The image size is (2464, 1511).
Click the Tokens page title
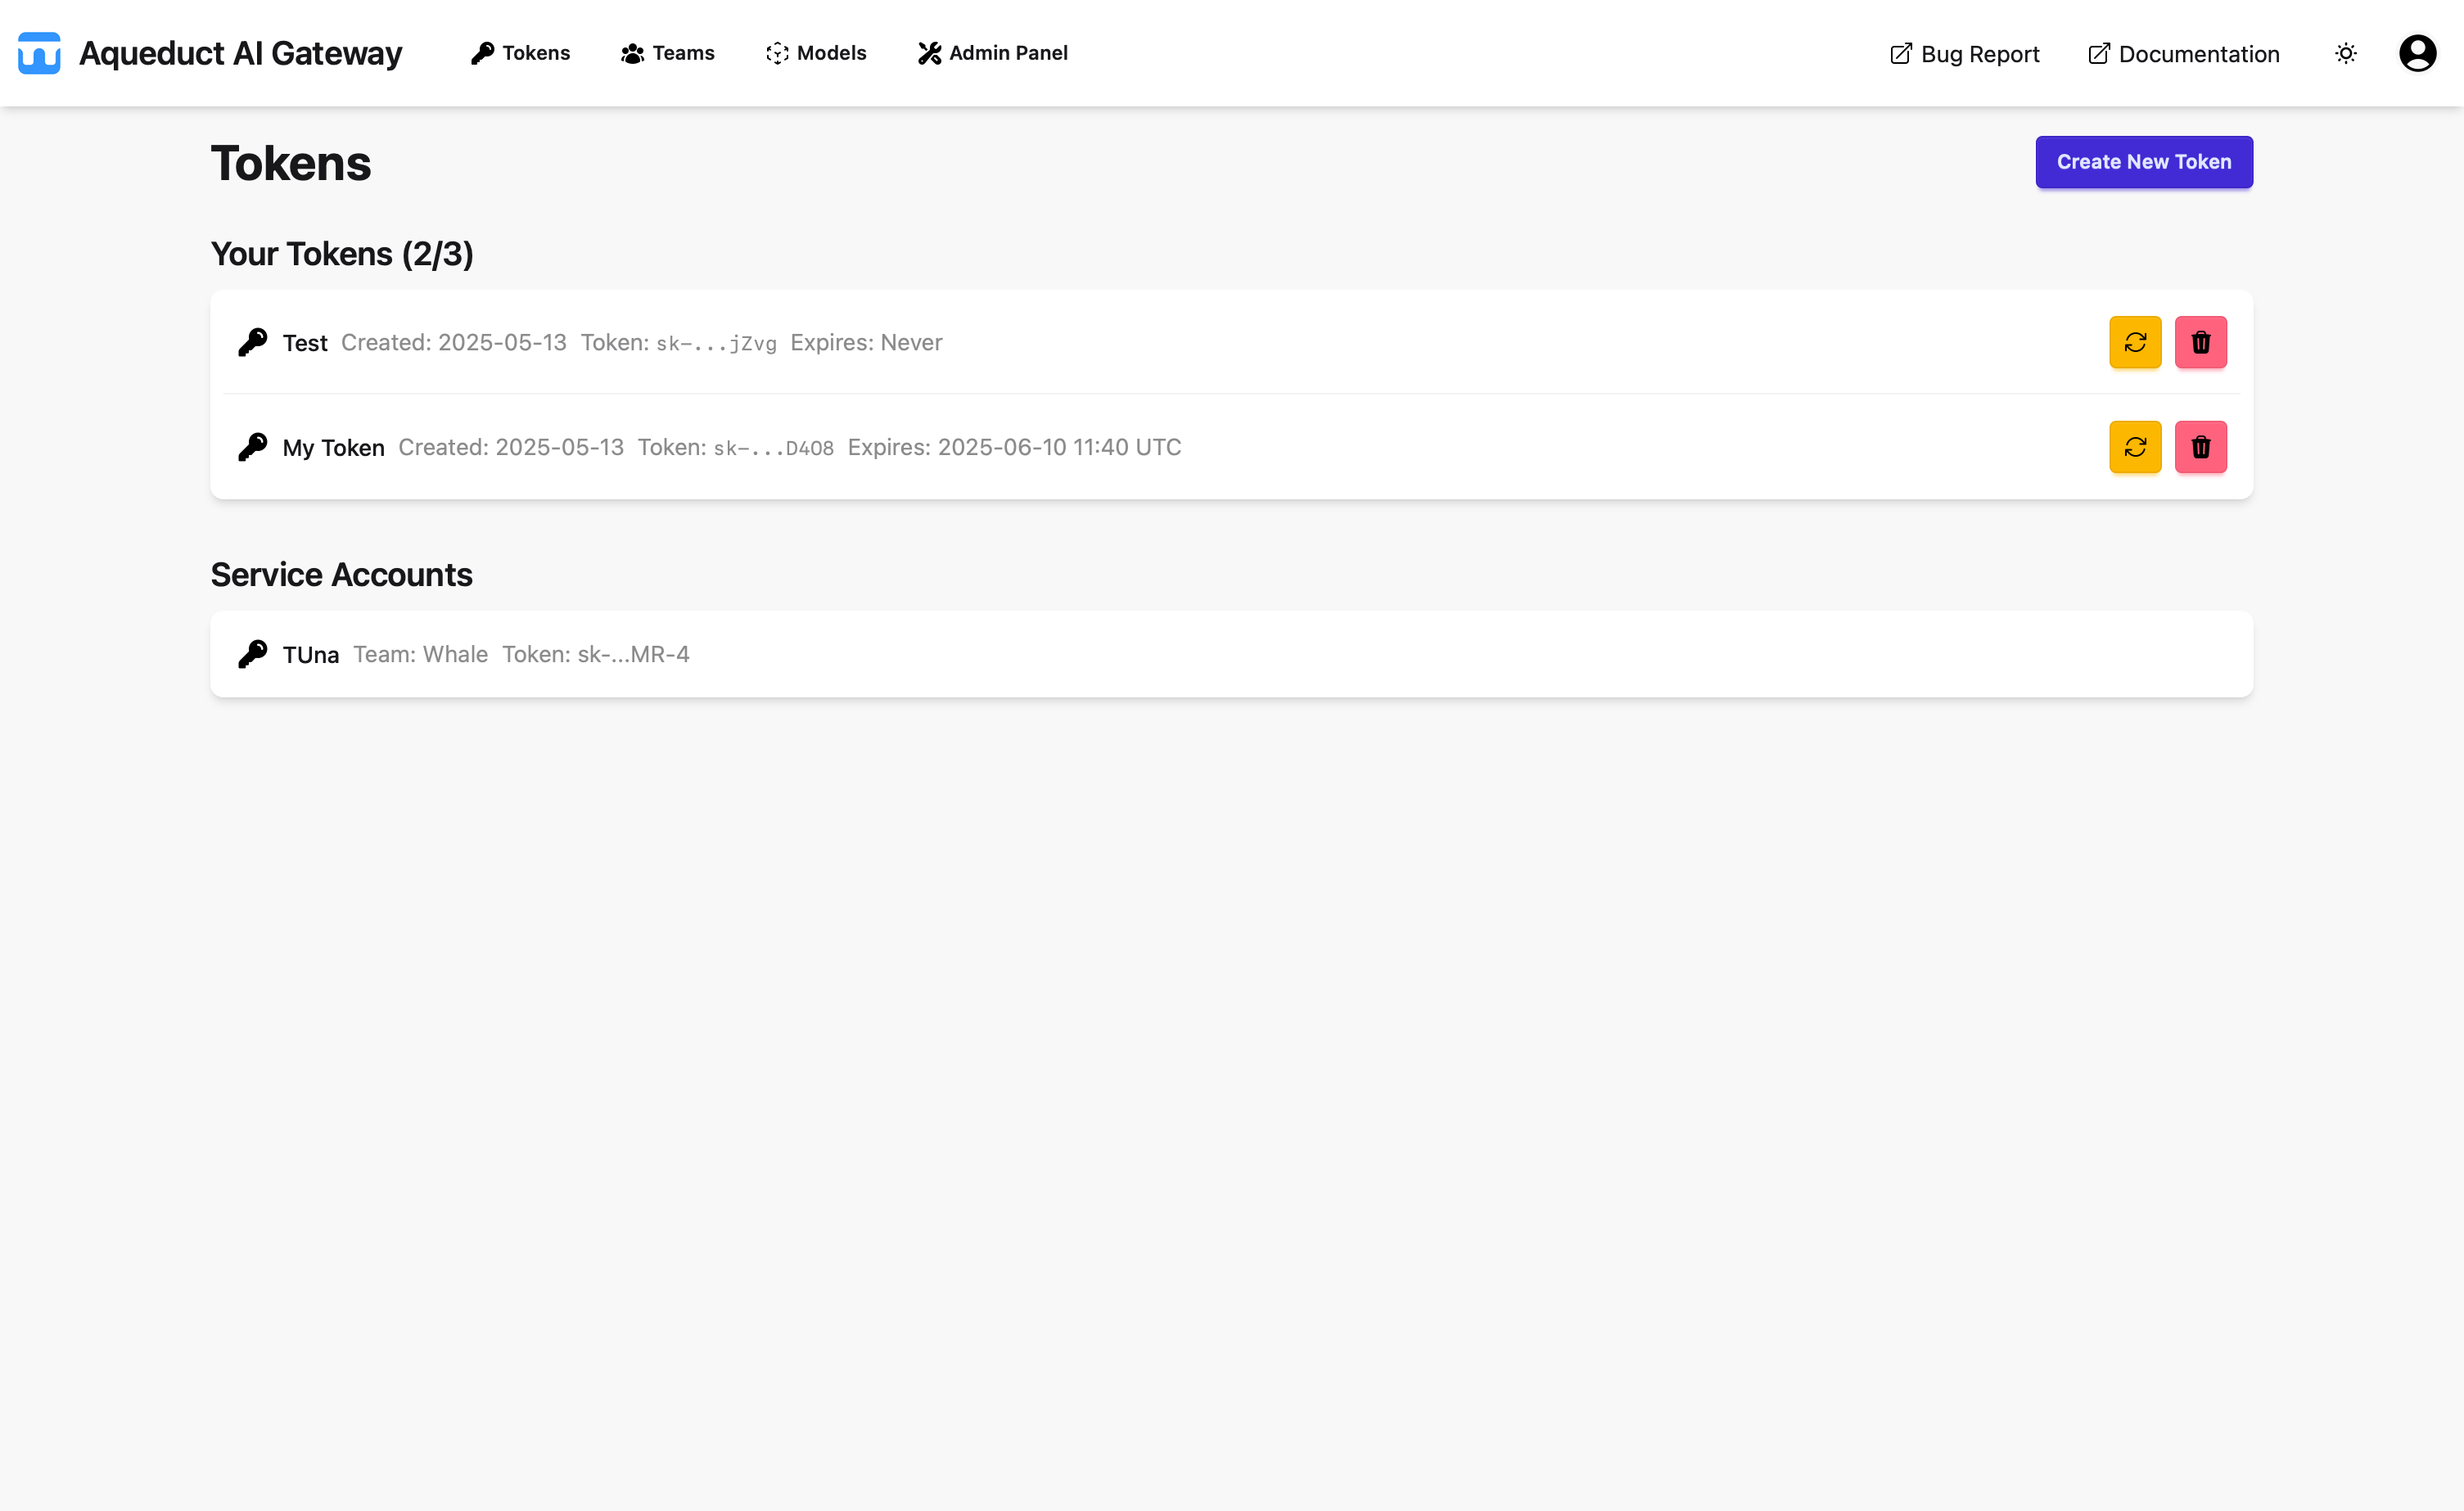pyautogui.click(x=291, y=163)
